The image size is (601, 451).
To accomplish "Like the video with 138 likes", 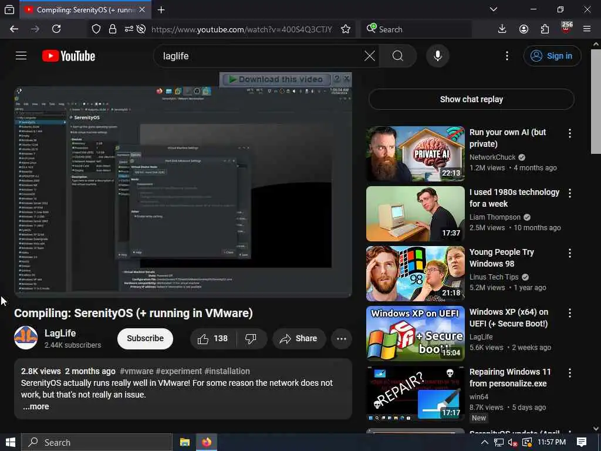I will [x=212, y=339].
